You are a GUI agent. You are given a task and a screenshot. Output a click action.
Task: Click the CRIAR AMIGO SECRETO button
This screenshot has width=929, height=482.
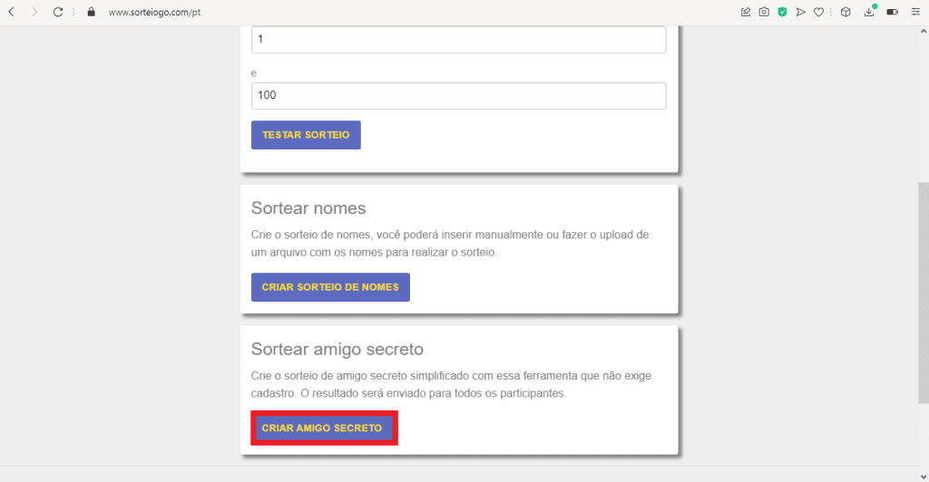click(322, 428)
